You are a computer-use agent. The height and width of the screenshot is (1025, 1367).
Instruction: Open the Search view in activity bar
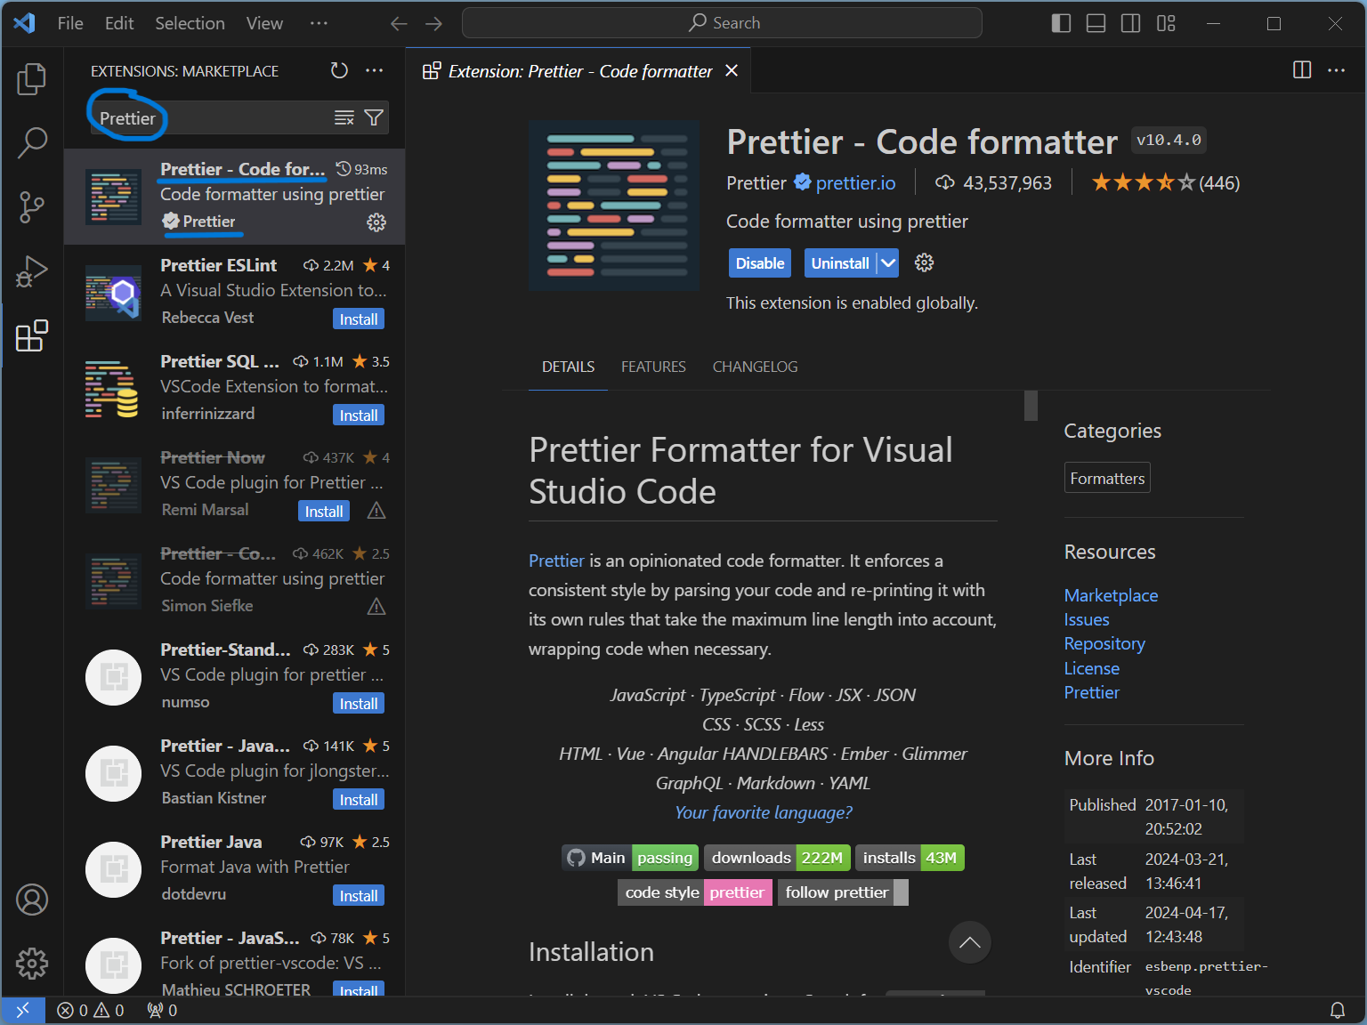(x=32, y=142)
